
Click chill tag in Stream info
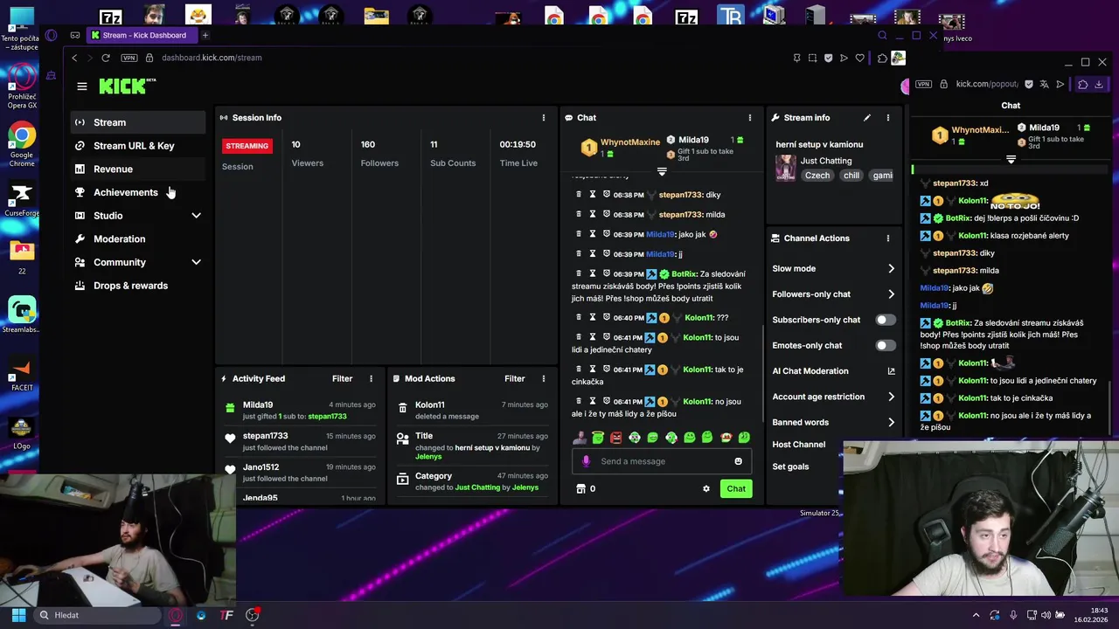[x=851, y=176]
